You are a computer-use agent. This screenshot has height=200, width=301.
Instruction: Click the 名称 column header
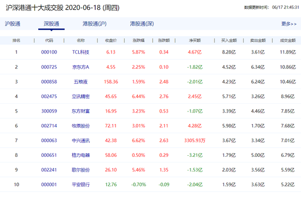click(x=80, y=40)
